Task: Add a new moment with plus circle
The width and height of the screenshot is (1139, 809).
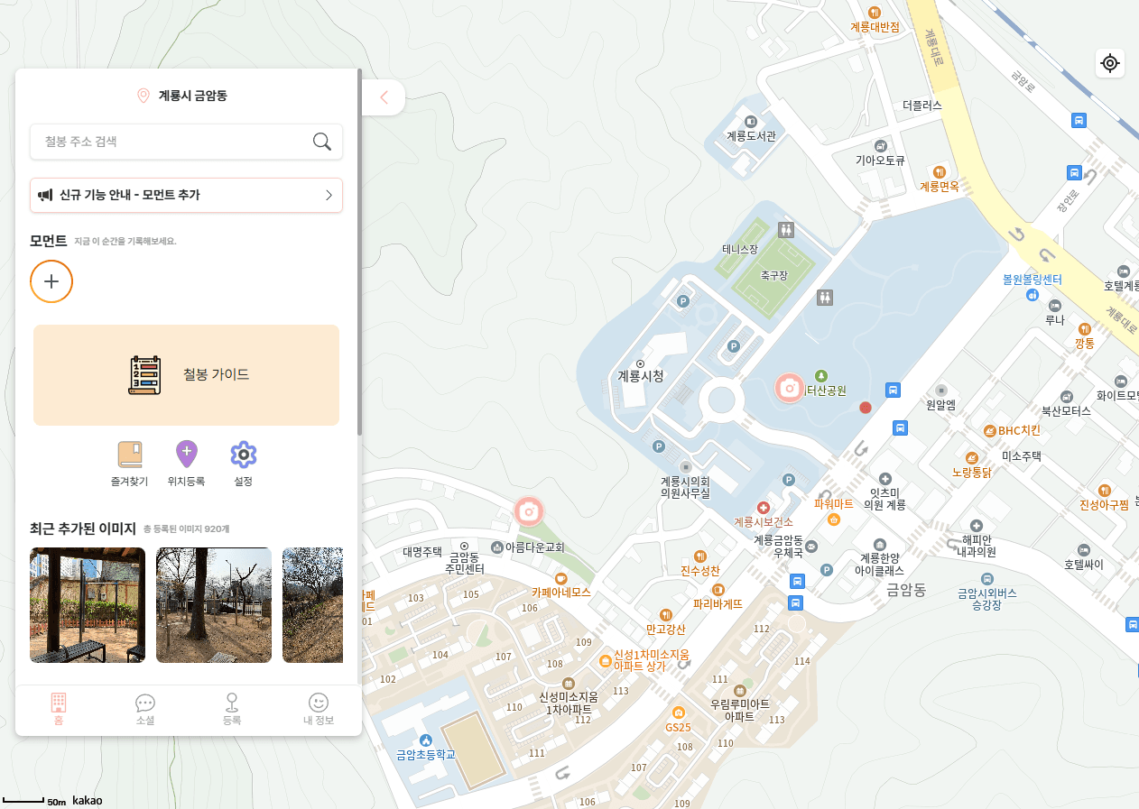Action: point(51,281)
